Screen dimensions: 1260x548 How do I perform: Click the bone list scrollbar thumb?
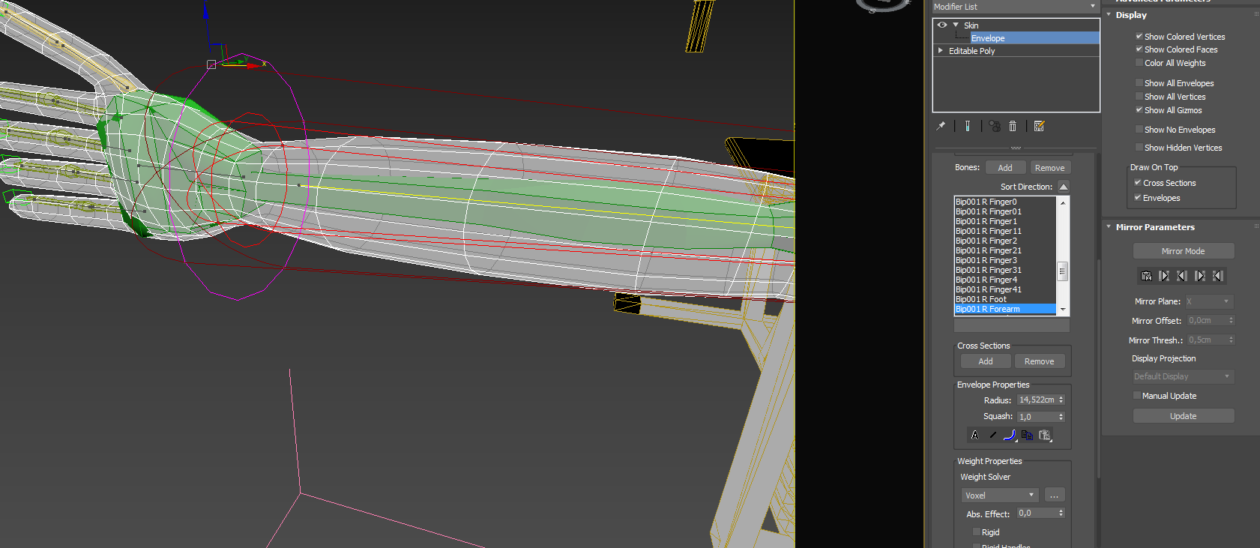pos(1062,271)
